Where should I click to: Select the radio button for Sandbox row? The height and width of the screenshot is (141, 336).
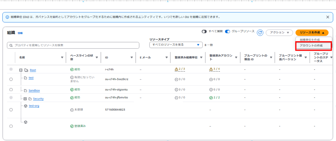click(11, 89)
